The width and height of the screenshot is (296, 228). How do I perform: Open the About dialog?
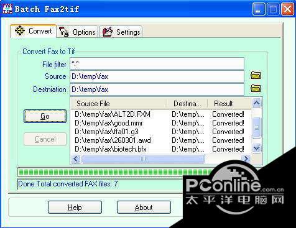click(x=144, y=207)
